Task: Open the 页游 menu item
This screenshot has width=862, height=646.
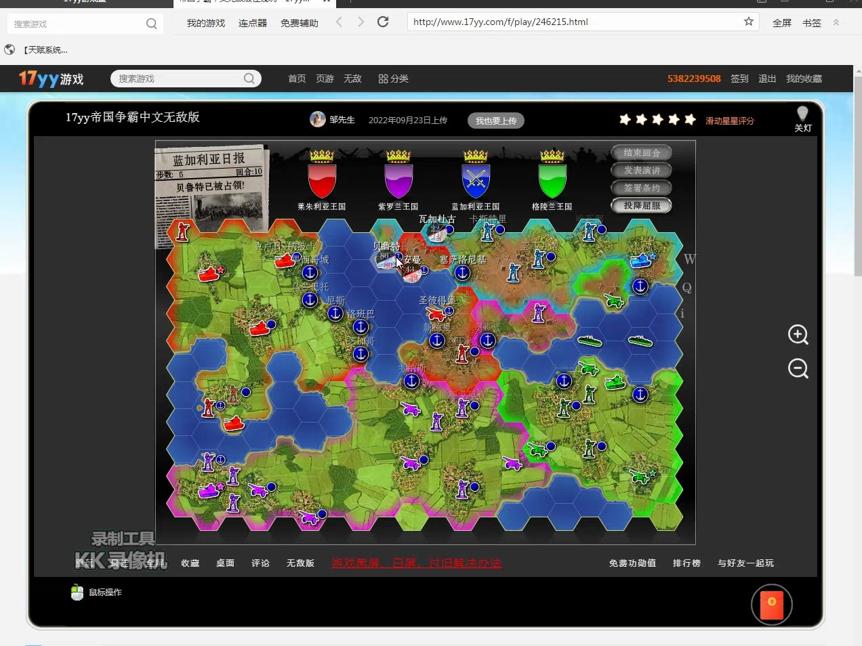Action: click(x=325, y=79)
